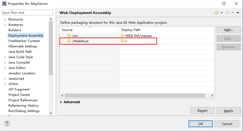Open the back history dropdown arrow
The image size is (243, 132).
click(x=222, y=13)
